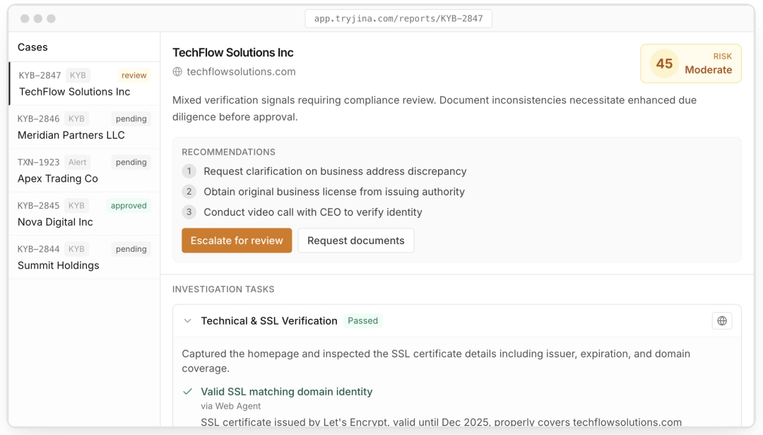Click the approved status tag on KYB-2845
This screenshot has width=763, height=435.
129,206
